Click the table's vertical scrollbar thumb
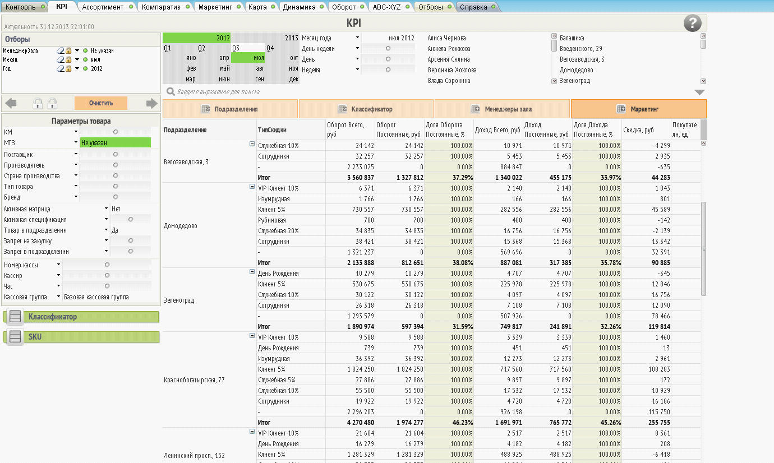774x463 pixels. tap(704, 248)
